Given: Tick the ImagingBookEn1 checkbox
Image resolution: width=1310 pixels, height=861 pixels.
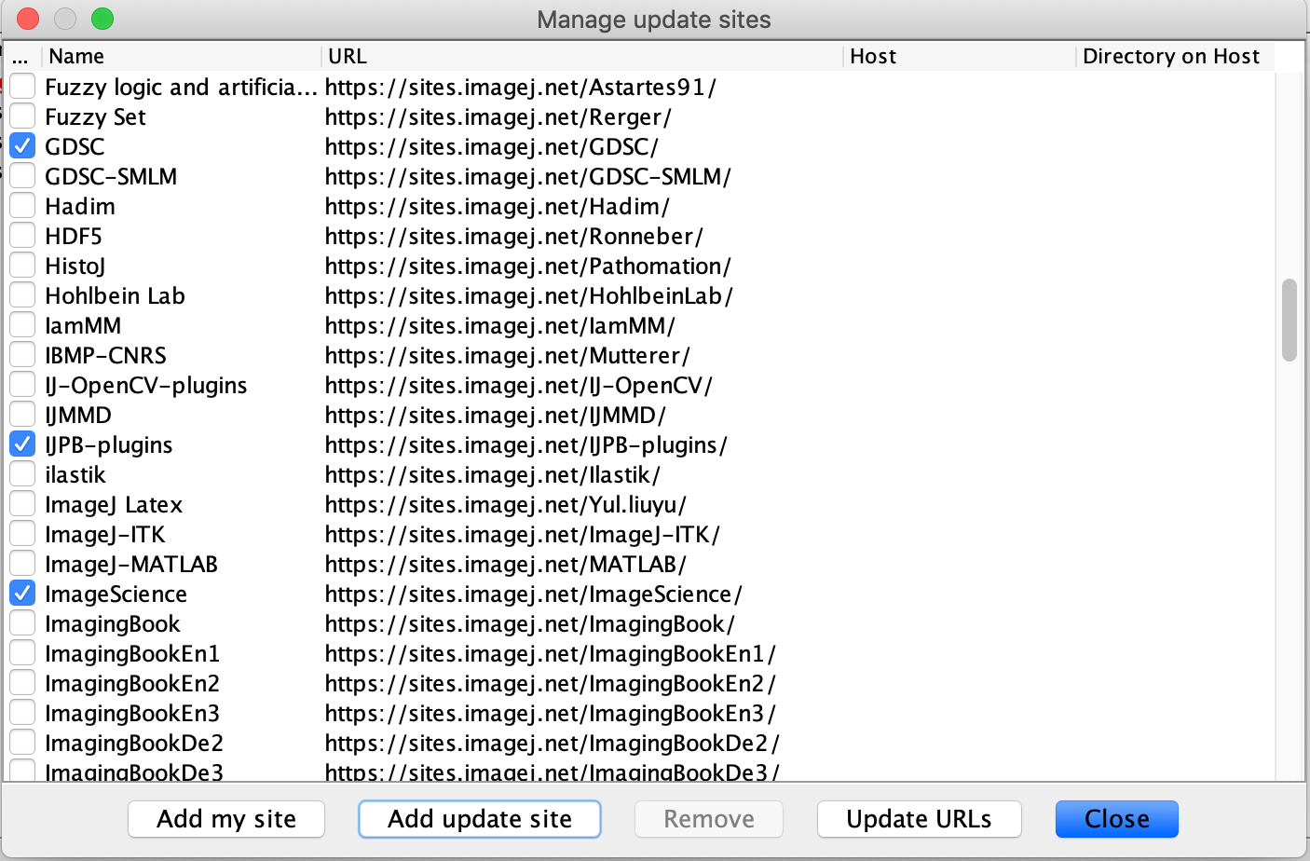Looking at the screenshot, I should coord(22,653).
